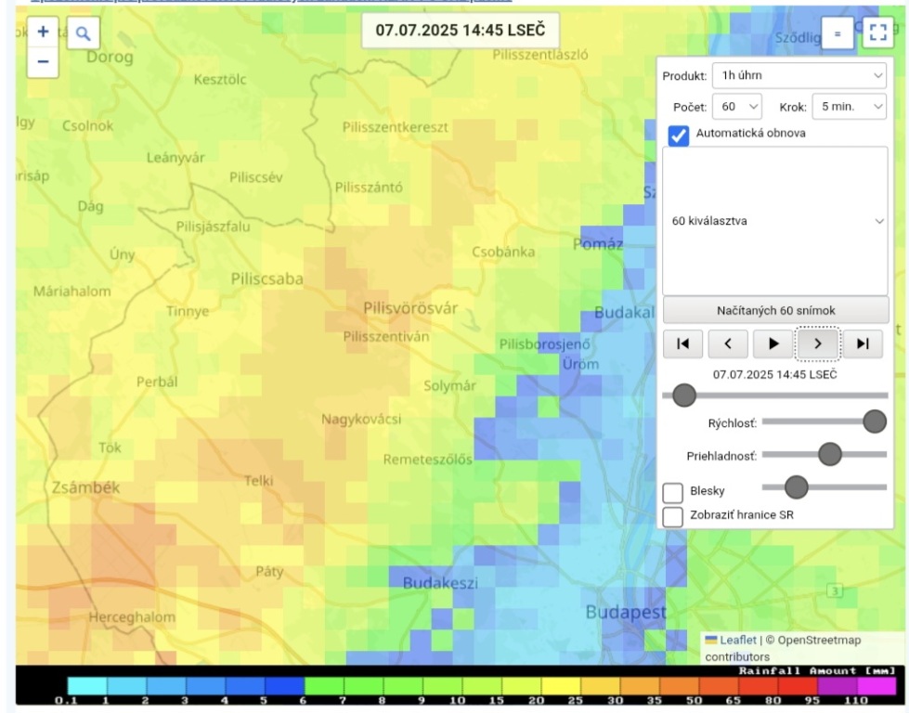Enable the Blesky checkbox

[673, 491]
